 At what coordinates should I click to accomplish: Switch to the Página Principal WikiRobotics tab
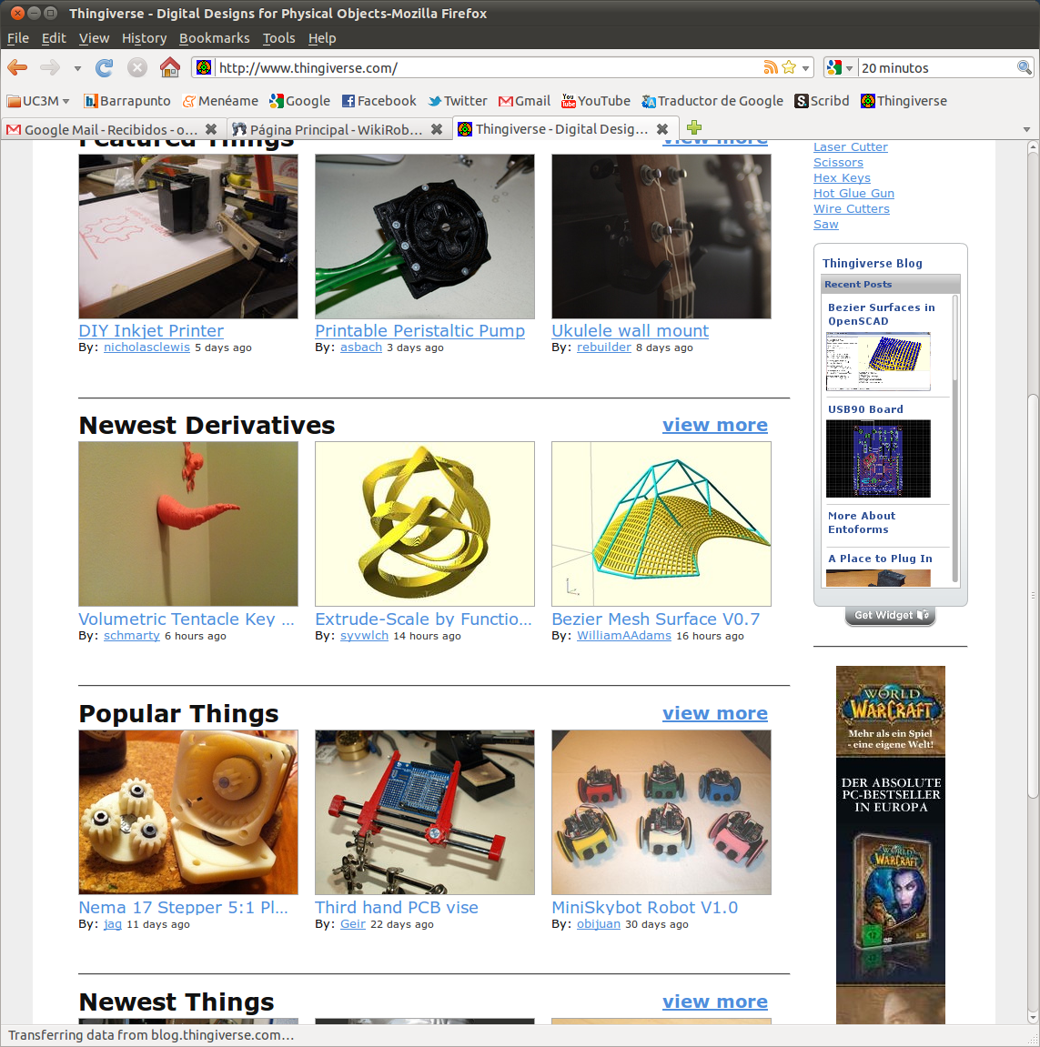(328, 129)
